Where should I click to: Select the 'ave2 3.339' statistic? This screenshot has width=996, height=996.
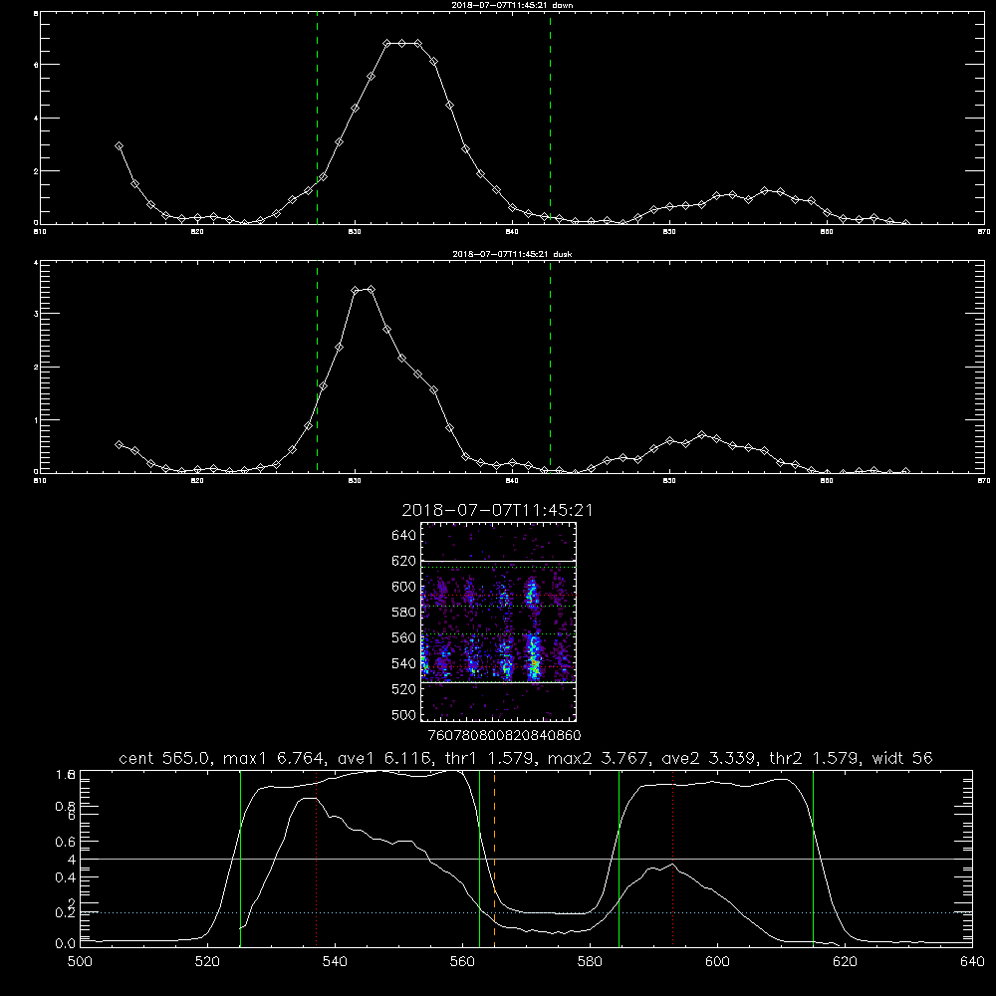click(708, 758)
